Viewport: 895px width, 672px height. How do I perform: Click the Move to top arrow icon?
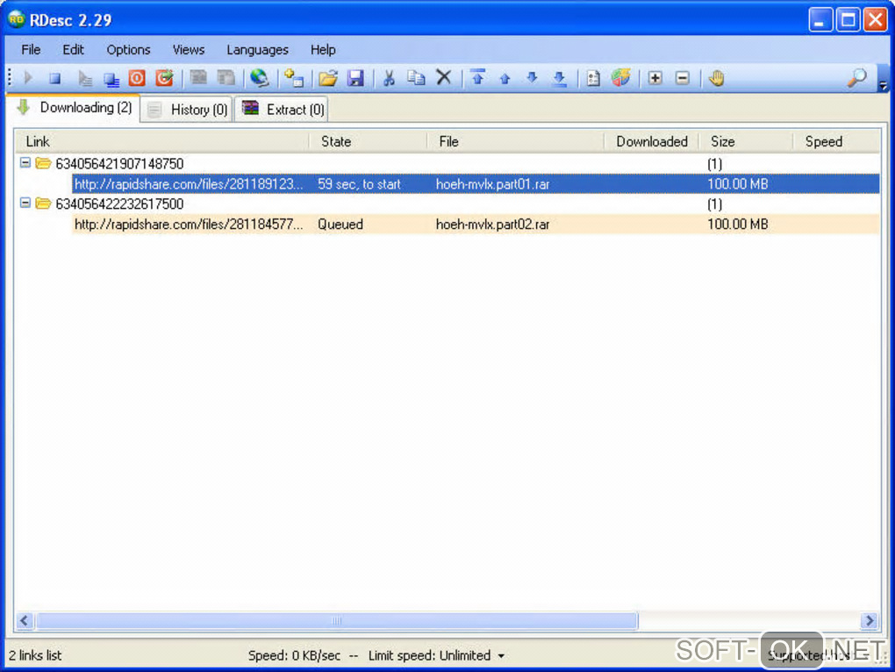tap(477, 77)
